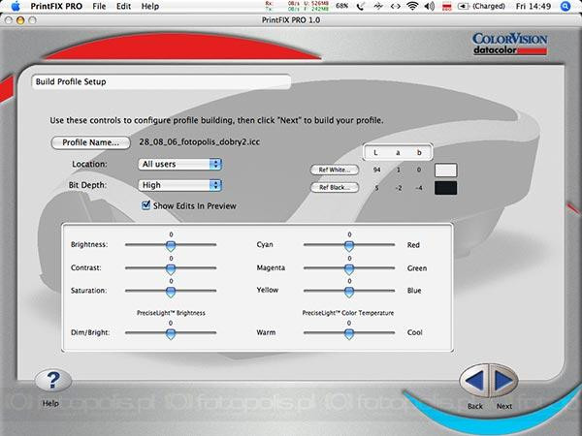Click the Yellow–Blue slider handle
Viewport: 582px width, 436px height.
[x=349, y=292]
